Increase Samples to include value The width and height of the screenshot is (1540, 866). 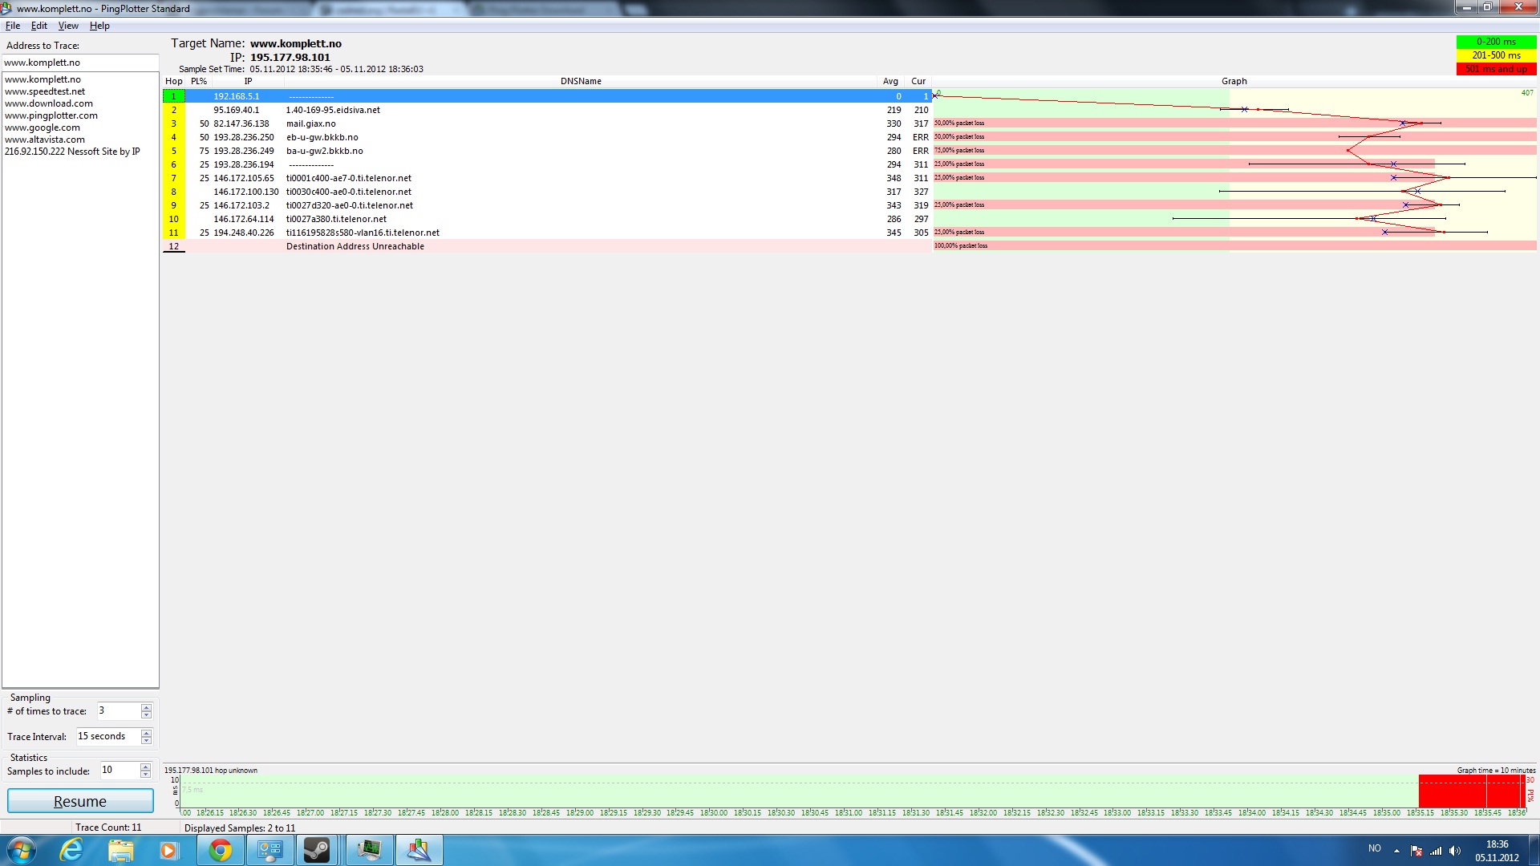click(145, 767)
